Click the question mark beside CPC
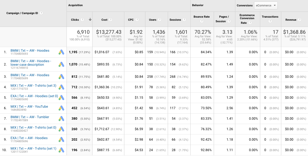The height and width of the screenshot is (157, 308). coord(137,19)
